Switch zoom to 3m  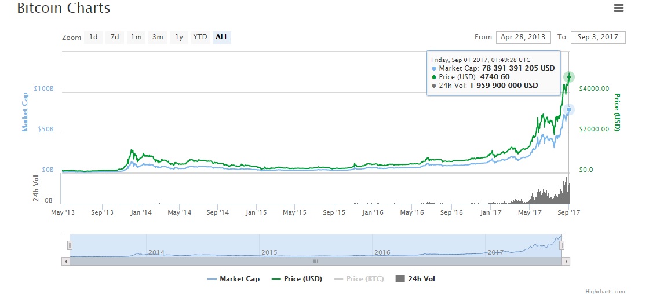point(158,37)
